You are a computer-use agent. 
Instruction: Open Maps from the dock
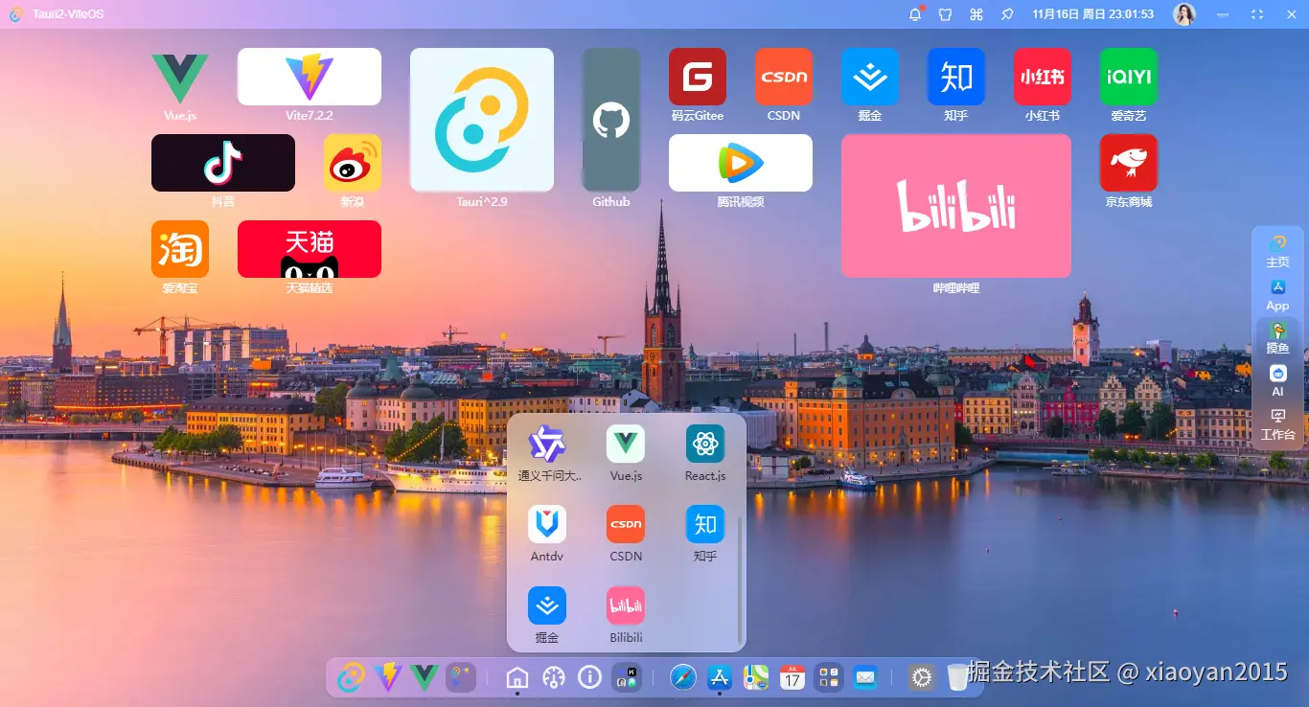[x=756, y=677]
